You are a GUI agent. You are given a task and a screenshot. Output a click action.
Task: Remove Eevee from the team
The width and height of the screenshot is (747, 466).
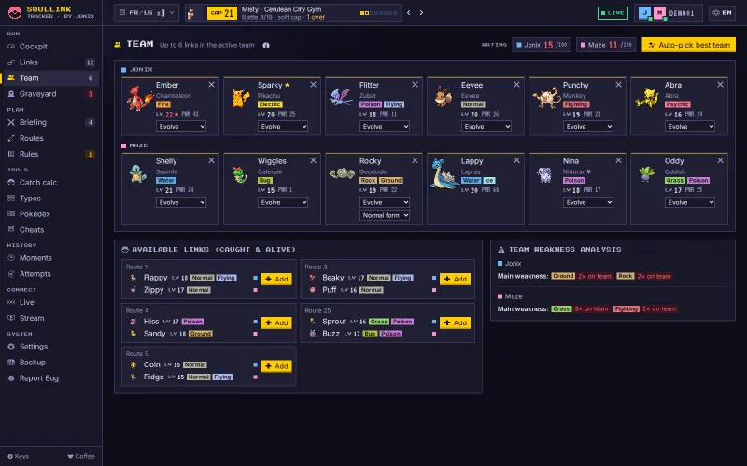[x=516, y=85]
